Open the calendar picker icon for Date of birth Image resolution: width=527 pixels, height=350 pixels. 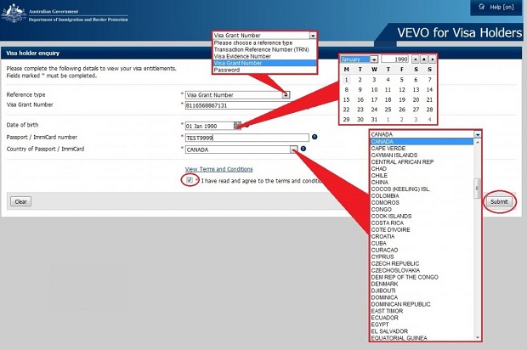237,126
